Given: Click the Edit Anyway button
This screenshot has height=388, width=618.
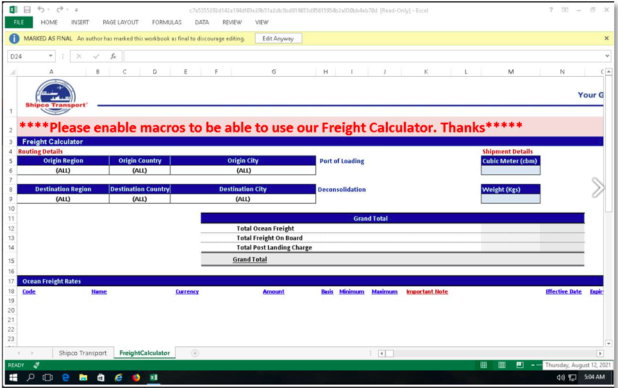Looking at the screenshot, I should pos(278,38).
